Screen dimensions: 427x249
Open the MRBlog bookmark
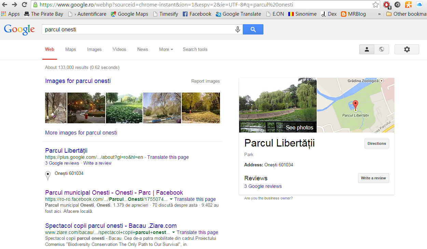pyautogui.click(x=353, y=14)
